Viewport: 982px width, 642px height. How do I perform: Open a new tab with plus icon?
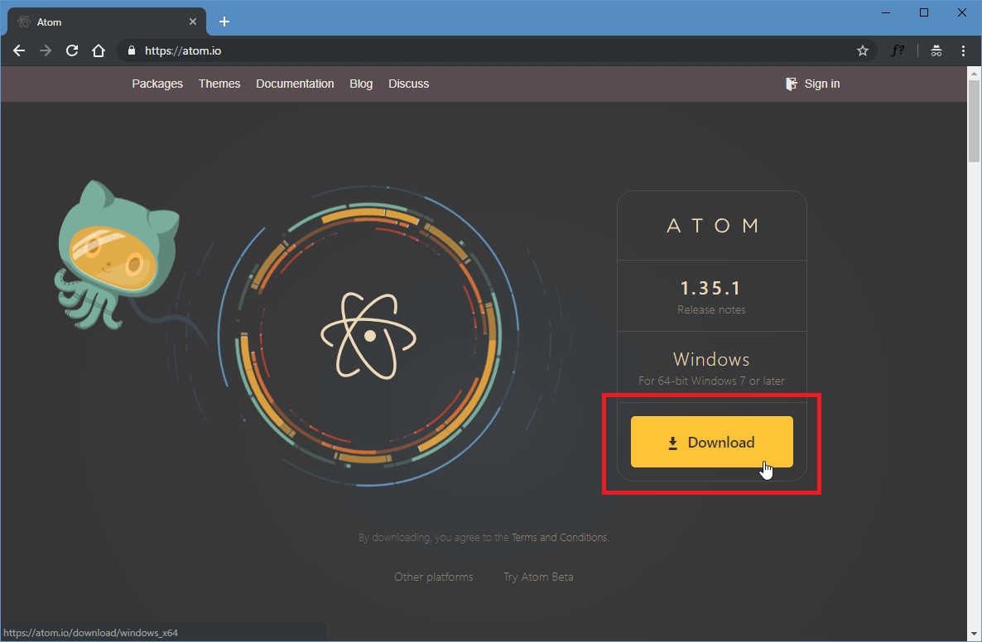click(224, 22)
